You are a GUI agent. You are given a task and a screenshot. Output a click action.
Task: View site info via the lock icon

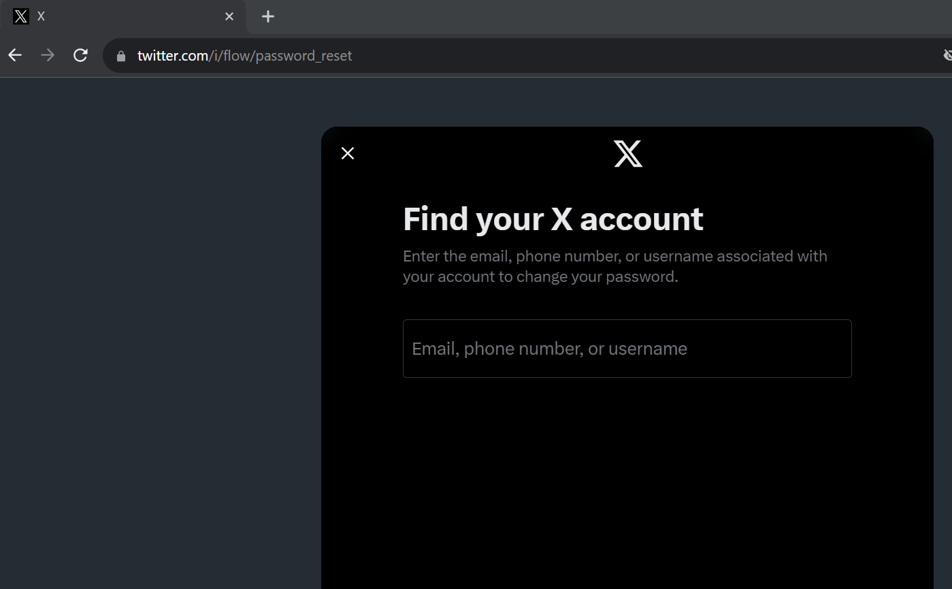coord(121,56)
